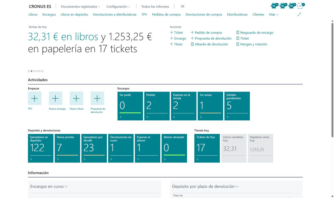Viewport: 334px width, 198px height.
Task: Click the PV user avatar
Action: point(291,6)
